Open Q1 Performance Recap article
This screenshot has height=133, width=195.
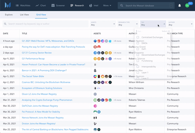[x=33, y=59]
